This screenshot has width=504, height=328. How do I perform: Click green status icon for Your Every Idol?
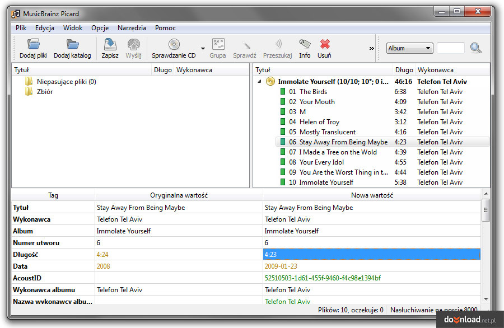283,162
